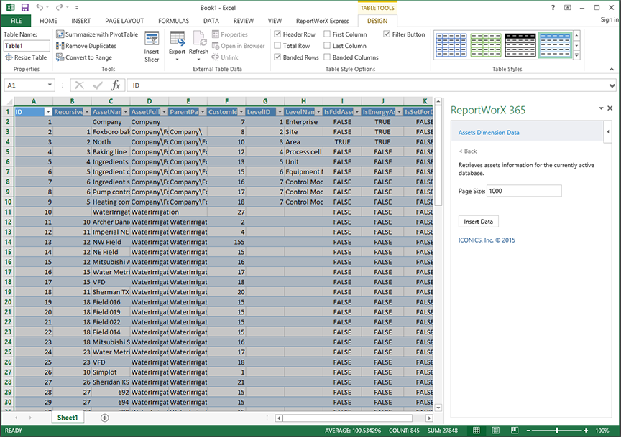The height and width of the screenshot is (437, 621).
Task: Uncheck the Filter Button checkbox
Action: (387, 34)
